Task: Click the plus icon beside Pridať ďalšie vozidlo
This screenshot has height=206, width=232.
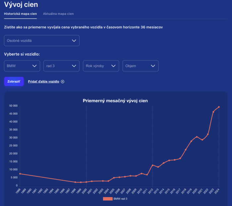Action: tap(63, 82)
